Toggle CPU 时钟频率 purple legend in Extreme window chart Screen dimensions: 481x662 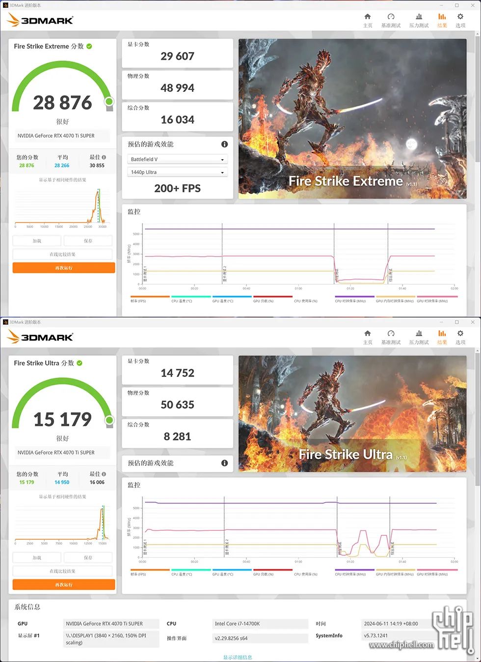tap(354, 299)
